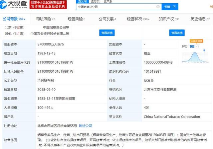This screenshot has width=213, height=149.
Task: Click the score distribution chart
Action: pyautogui.click(x=195, y=57)
